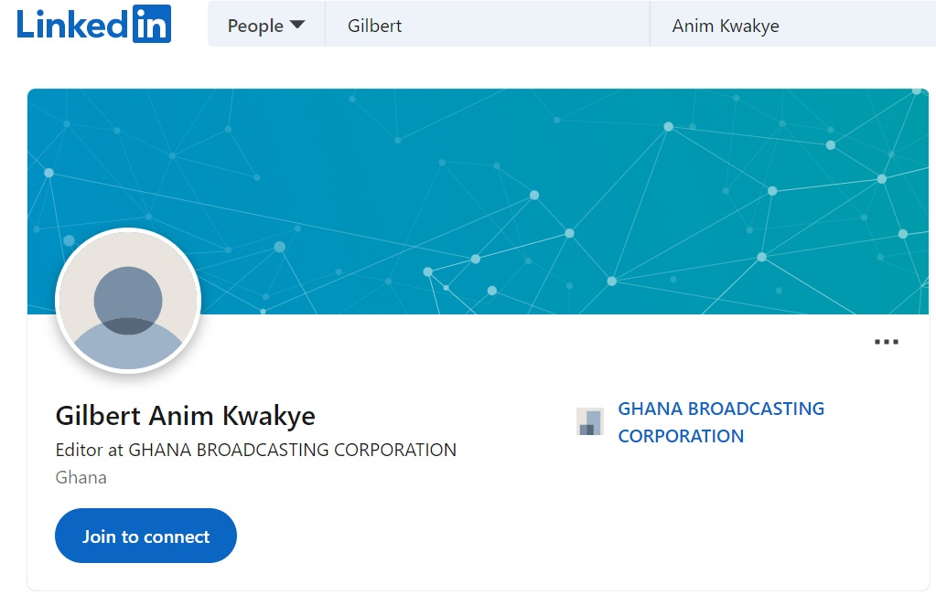Click the blue network pattern banner image
Image resolution: width=936 pixels, height=595 pixels.
tap(549, 183)
